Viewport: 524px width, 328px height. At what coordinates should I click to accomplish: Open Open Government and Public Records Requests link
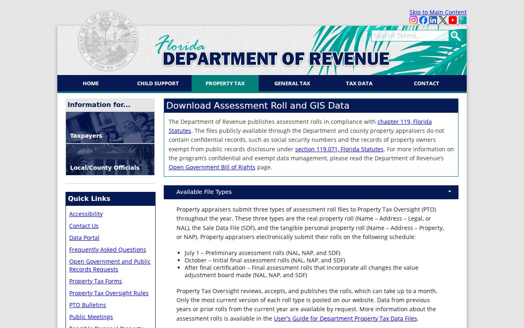110,265
